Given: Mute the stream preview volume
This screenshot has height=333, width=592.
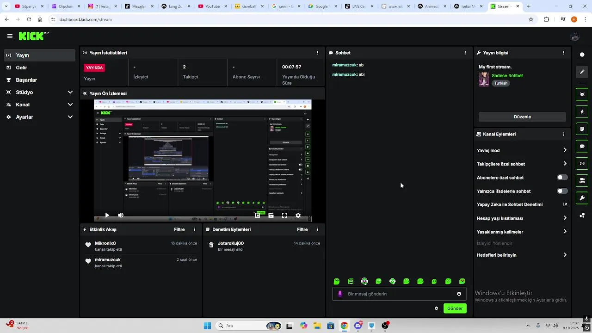Looking at the screenshot, I should (121, 215).
